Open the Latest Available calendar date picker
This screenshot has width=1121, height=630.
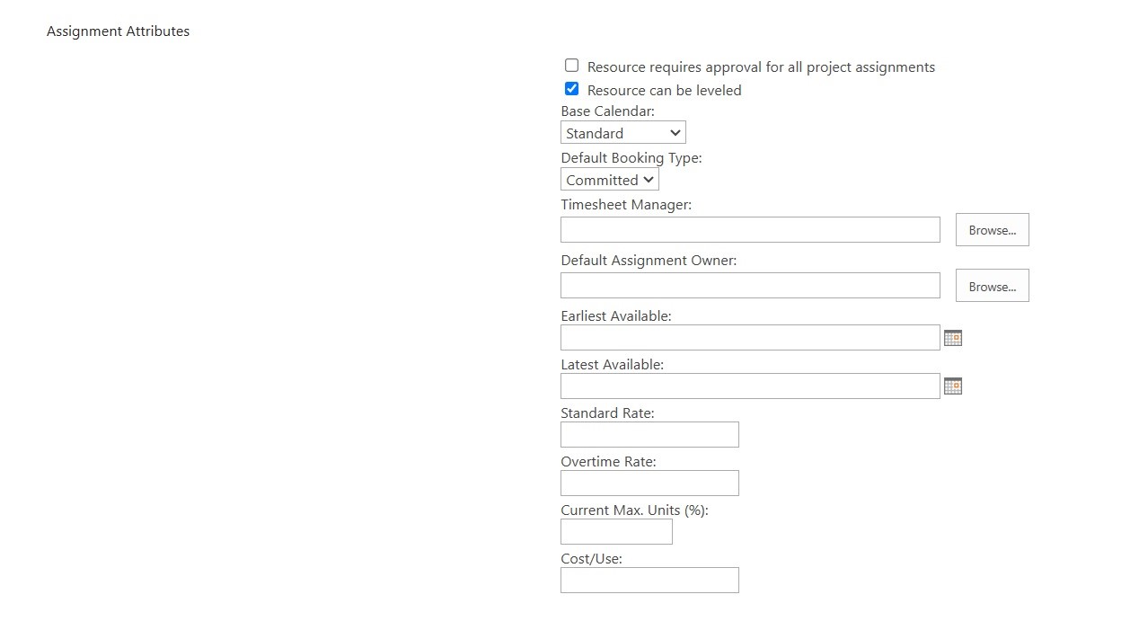(x=953, y=386)
